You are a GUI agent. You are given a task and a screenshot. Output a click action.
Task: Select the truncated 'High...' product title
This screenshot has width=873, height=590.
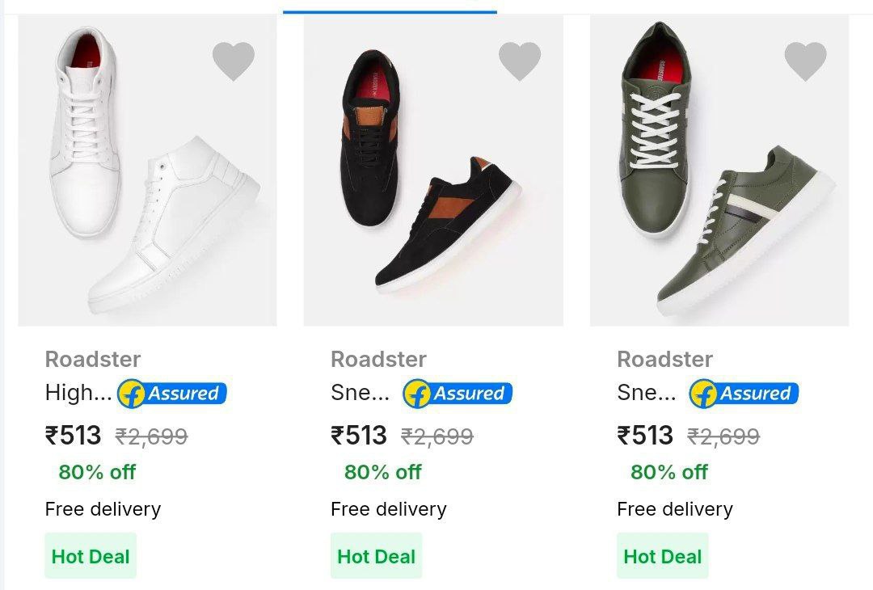point(78,394)
